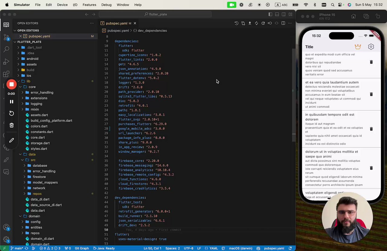This screenshot has width=387, height=251.
Task: Click the download icon in editor toolbar
Action: pos(250,23)
